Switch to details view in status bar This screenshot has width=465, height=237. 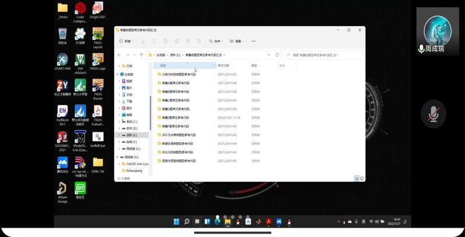357,179
